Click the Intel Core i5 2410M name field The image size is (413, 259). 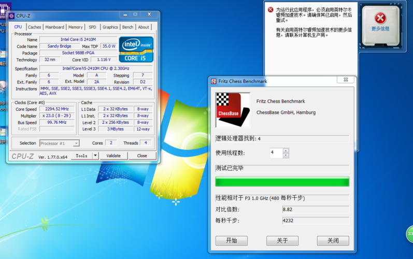coord(78,39)
